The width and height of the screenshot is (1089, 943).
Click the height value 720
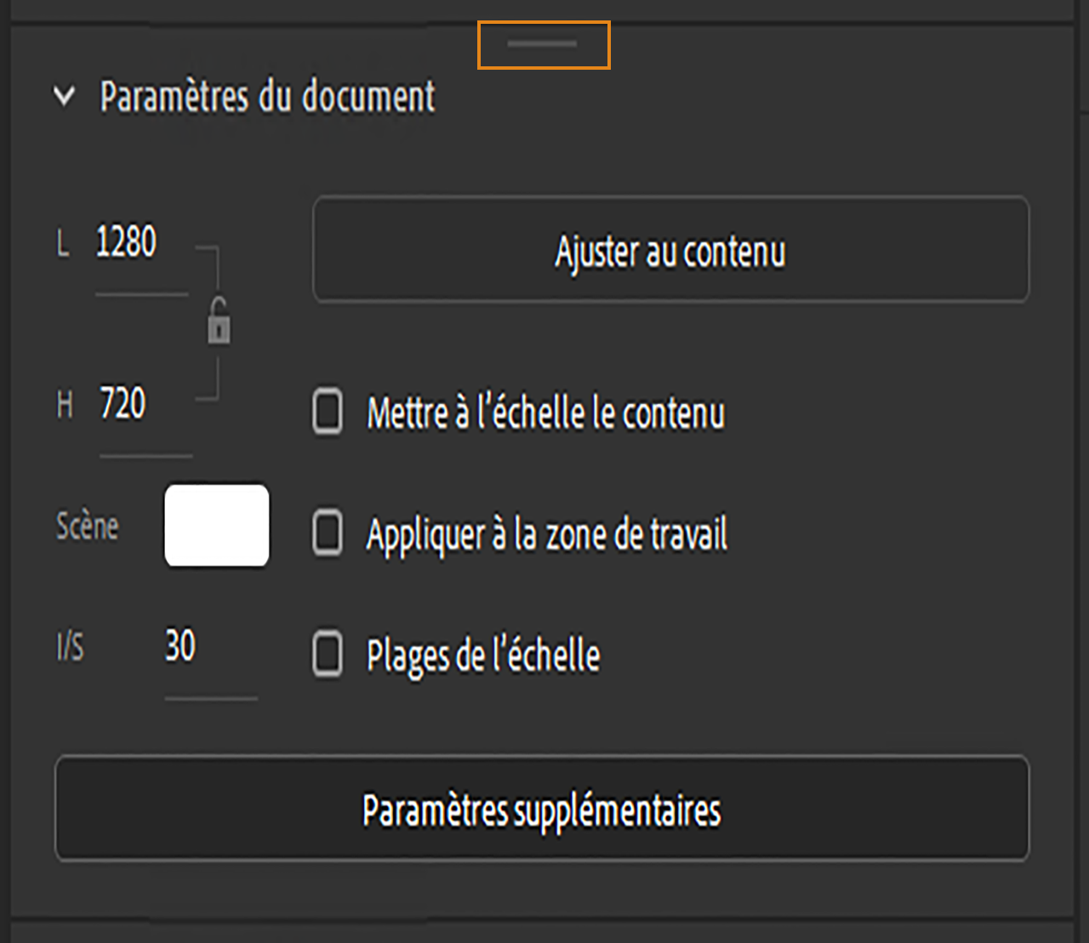[123, 405]
